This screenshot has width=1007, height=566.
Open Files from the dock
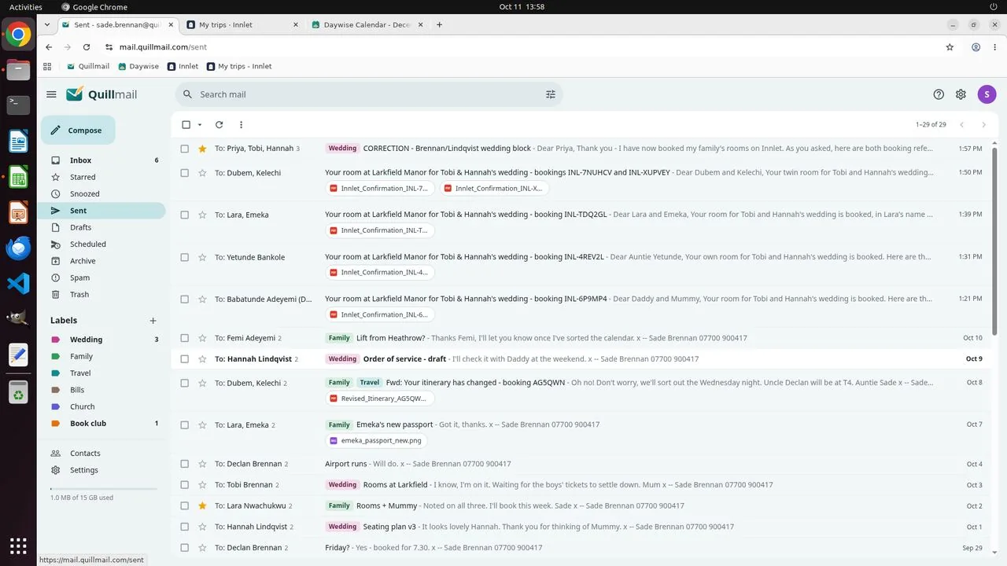18,70
